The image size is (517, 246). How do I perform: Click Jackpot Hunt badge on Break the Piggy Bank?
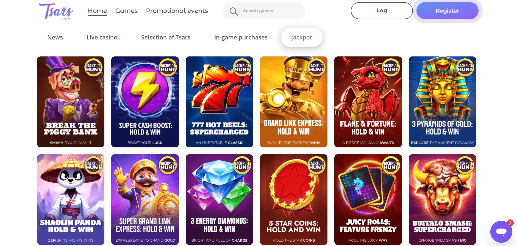click(x=93, y=67)
